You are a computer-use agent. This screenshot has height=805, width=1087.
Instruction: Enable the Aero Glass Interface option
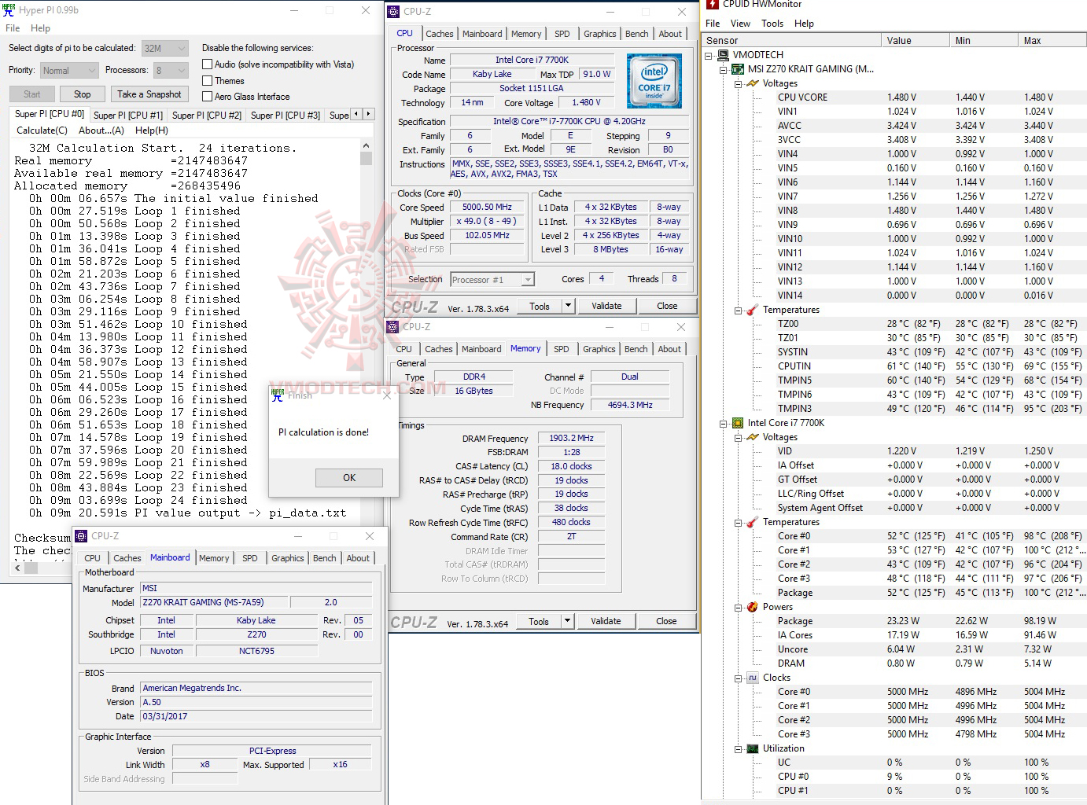[x=207, y=96]
